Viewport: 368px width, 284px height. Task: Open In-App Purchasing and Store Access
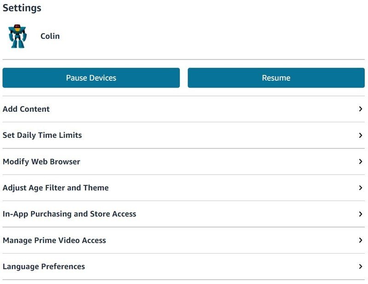(x=69, y=214)
